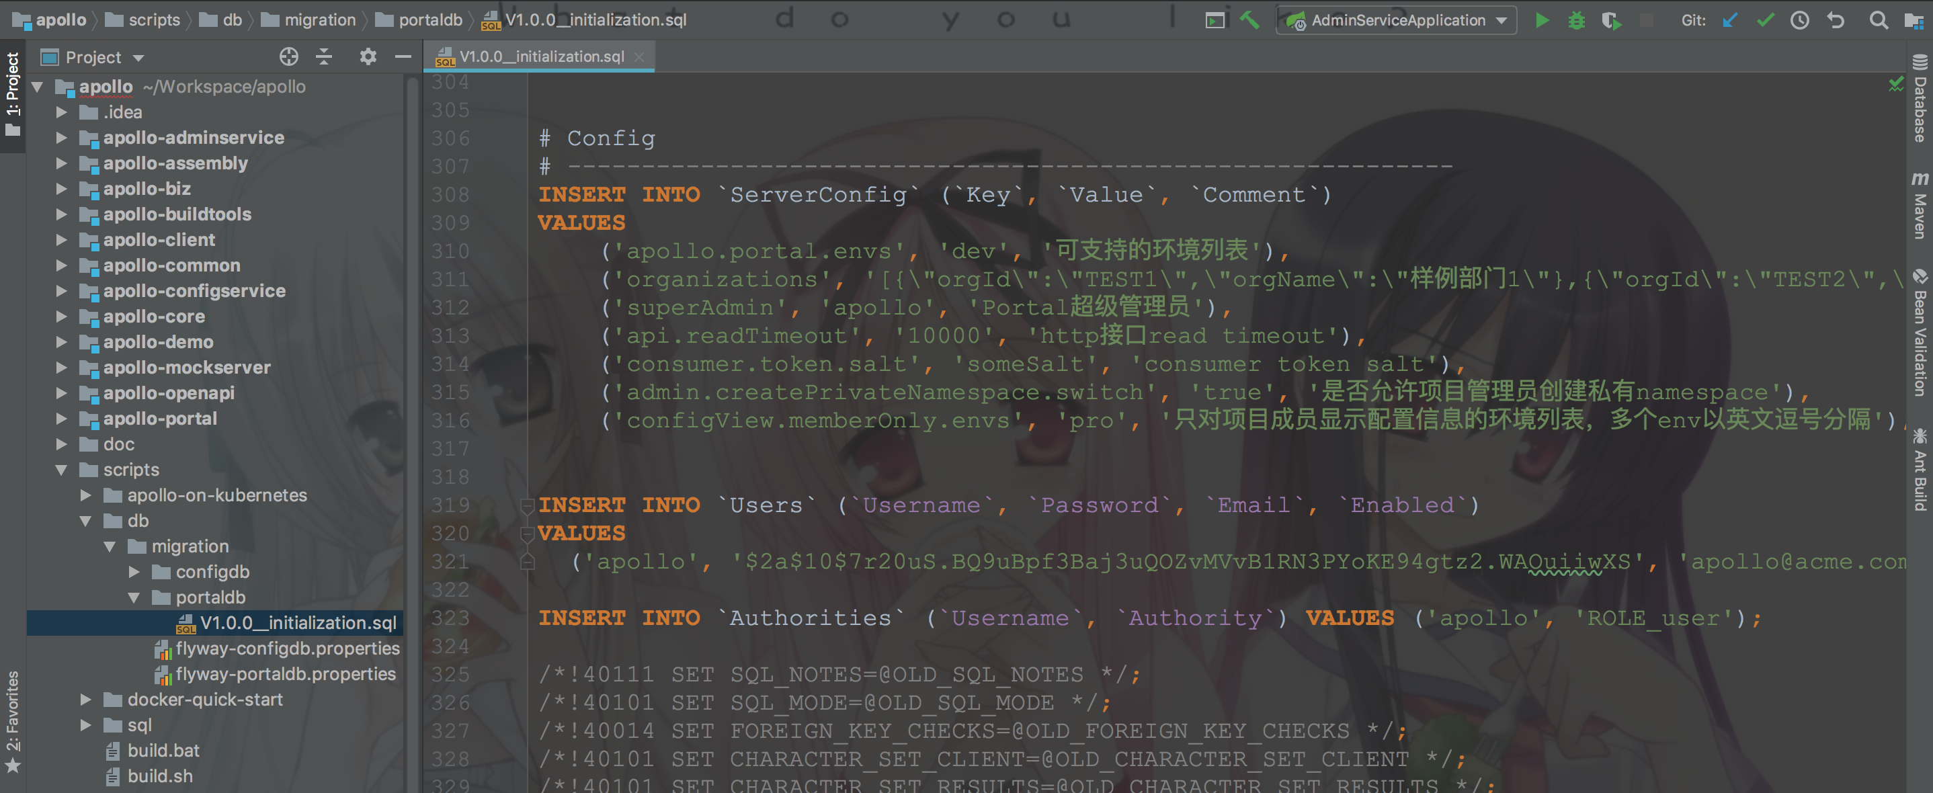The width and height of the screenshot is (1933, 793).
Task: Collapse the apollo root project node
Action: click(38, 87)
